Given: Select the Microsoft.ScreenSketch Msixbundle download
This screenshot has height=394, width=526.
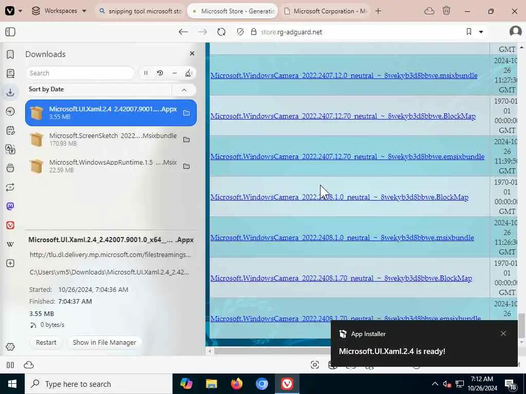Looking at the screenshot, I should (x=111, y=140).
